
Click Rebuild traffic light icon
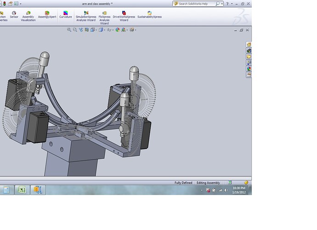click(5, 3)
